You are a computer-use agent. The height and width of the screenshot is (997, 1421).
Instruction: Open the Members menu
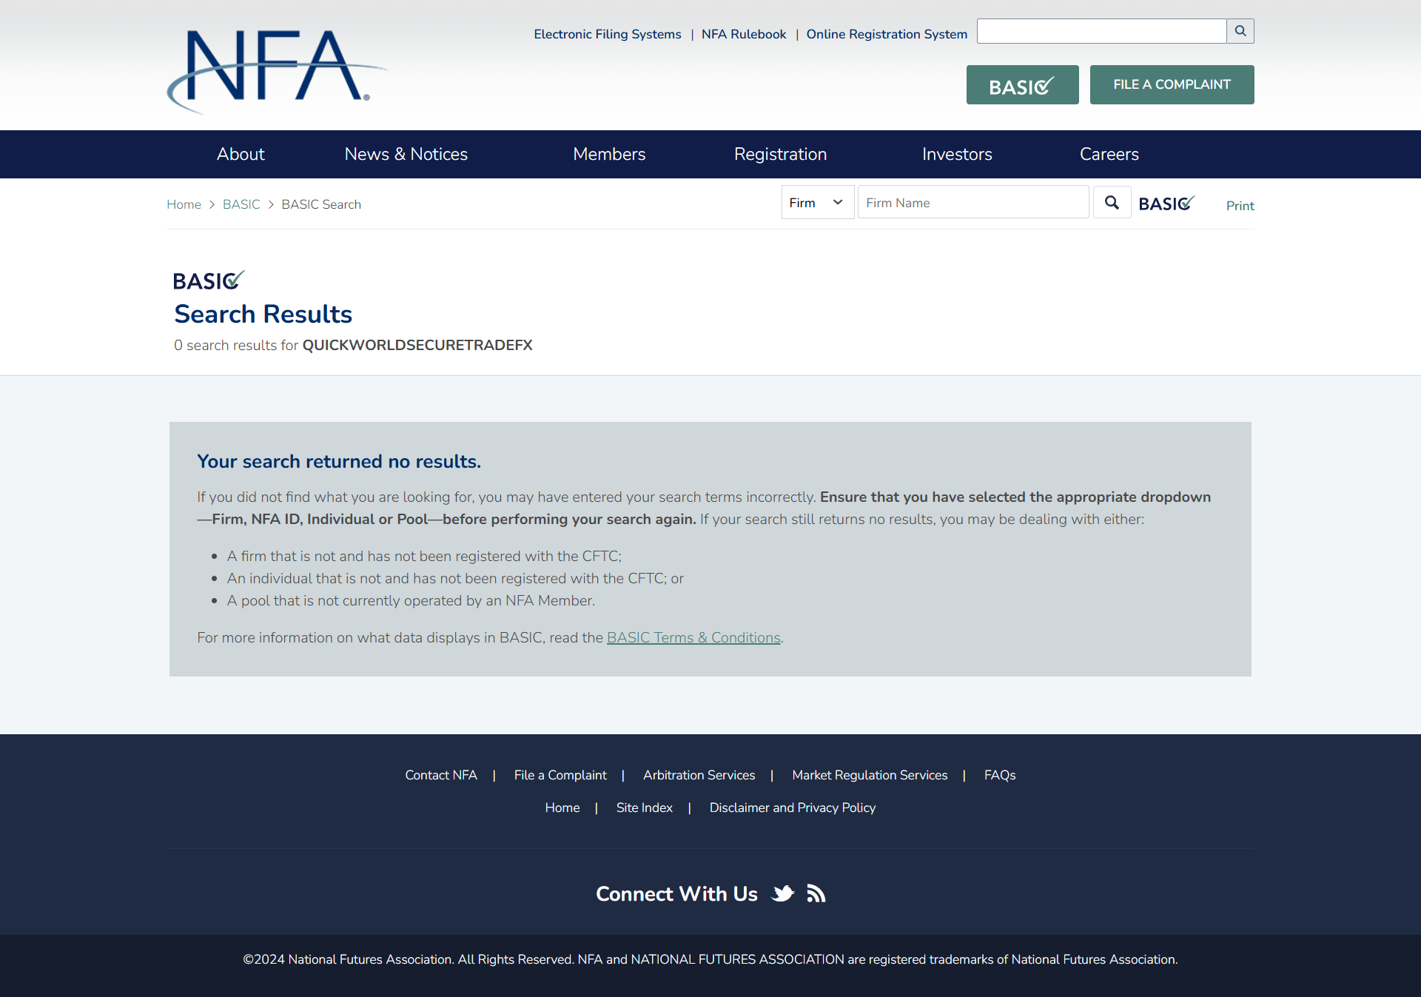click(609, 154)
